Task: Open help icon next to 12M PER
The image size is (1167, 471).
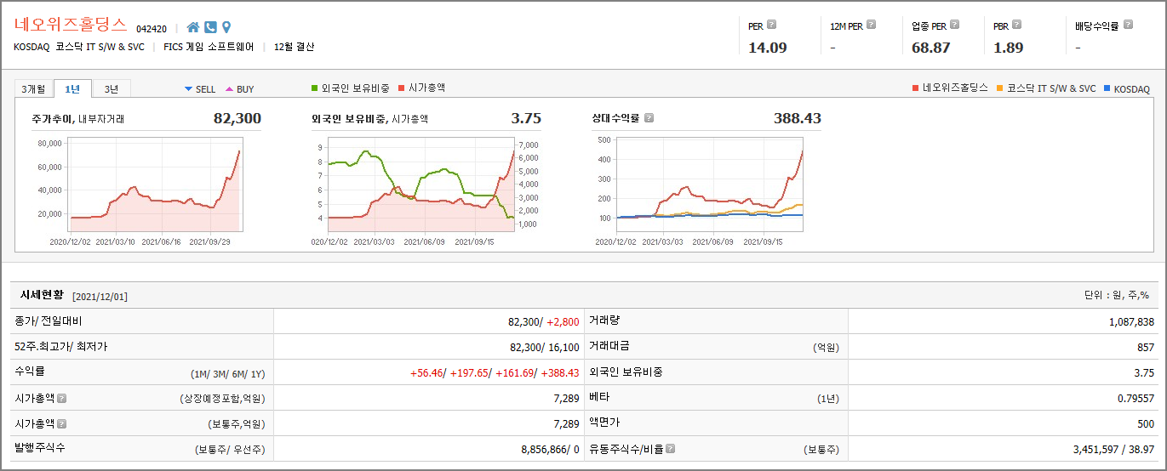Action: pos(871,25)
